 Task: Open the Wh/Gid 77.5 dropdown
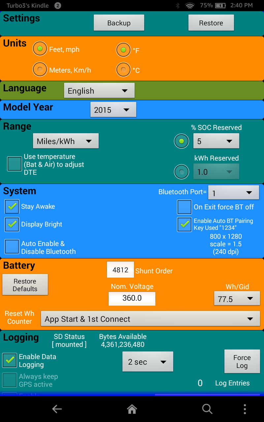pyautogui.click(x=237, y=299)
